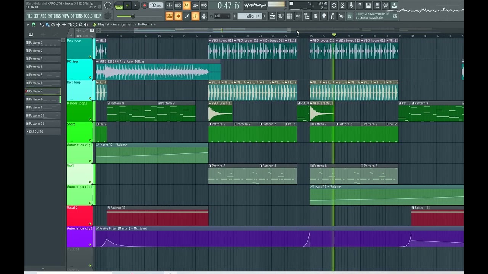Image resolution: width=488 pixels, height=274 pixels.
Task: Open the Cell snap dropdown
Action: [222, 16]
